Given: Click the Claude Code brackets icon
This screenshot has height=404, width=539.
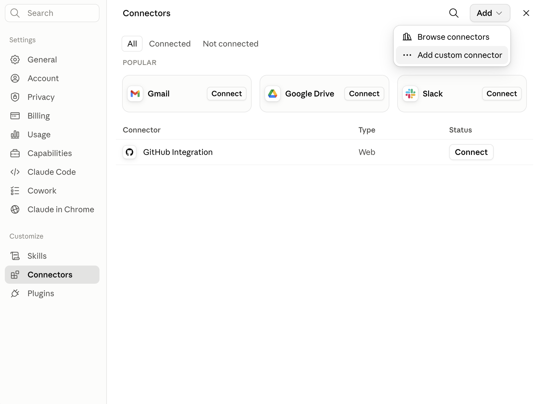Looking at the screenshot, I should [x=15, y=172].
